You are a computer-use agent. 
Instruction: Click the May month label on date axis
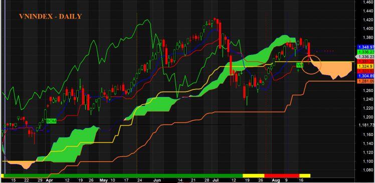click(103, 180)
